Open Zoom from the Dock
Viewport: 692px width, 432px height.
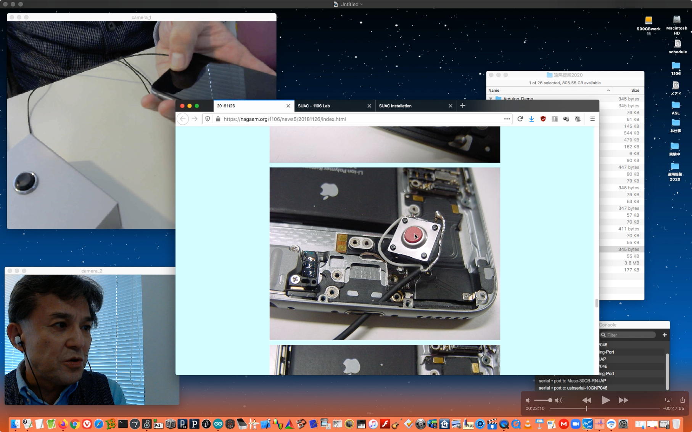[x=576, y=424]
